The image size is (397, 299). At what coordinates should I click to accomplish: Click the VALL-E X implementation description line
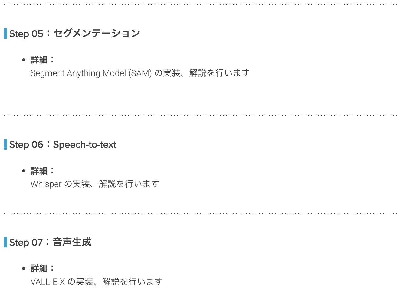pyautogui.click(x=97, y=282)
